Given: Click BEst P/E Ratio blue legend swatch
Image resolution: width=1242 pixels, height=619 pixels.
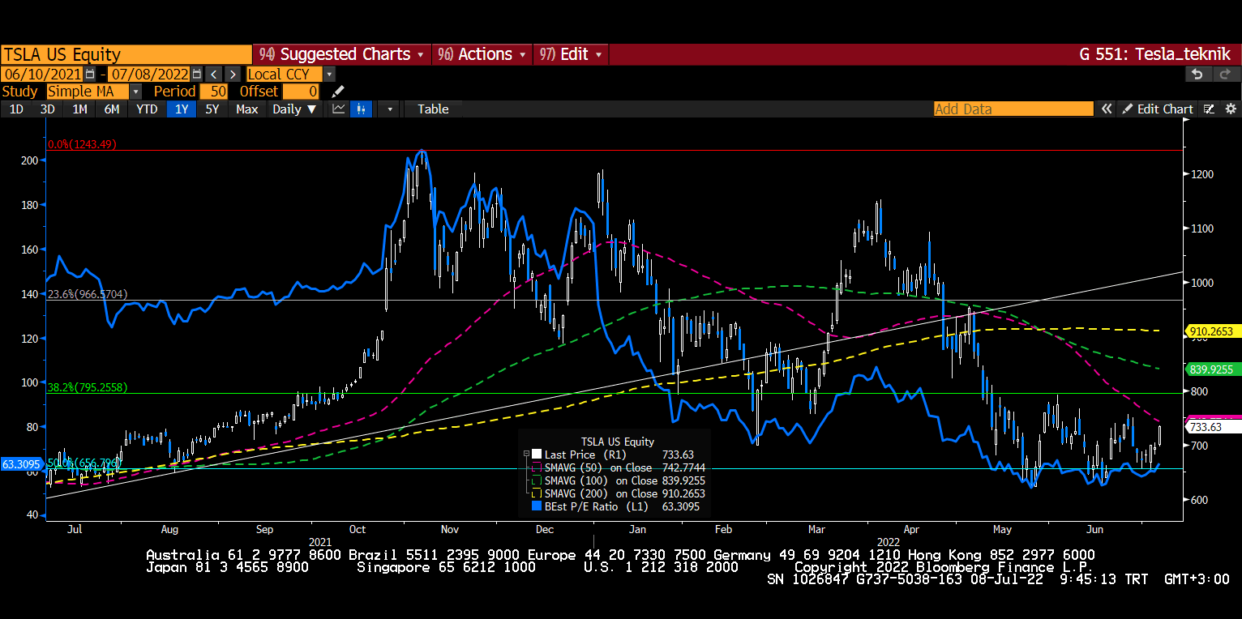Looking at the screenshot, I should [x=536, y=506].
